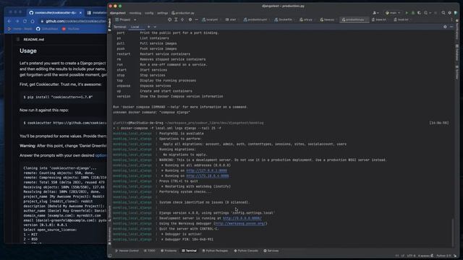The image size is (463, 260).
Task: Open the Python Packages tool window
Action: tap(215, 251)
